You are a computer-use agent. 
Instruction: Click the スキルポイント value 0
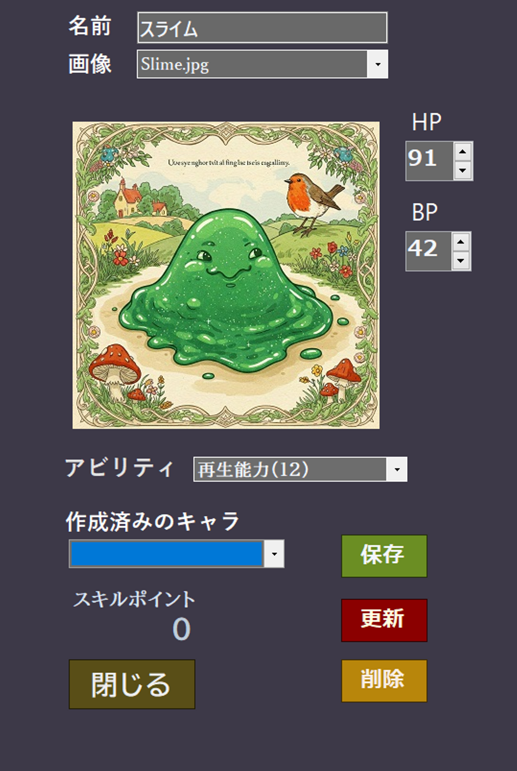click(181, 629)
